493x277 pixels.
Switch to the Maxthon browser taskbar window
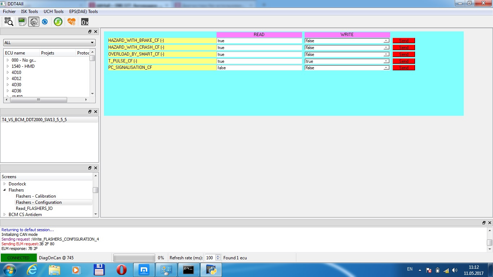click(x=144, y=270)
